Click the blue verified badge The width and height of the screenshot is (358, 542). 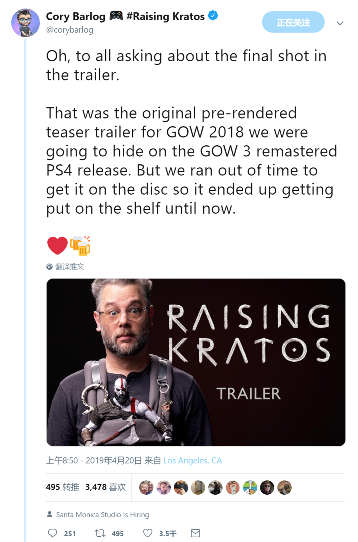coord(213,16)
